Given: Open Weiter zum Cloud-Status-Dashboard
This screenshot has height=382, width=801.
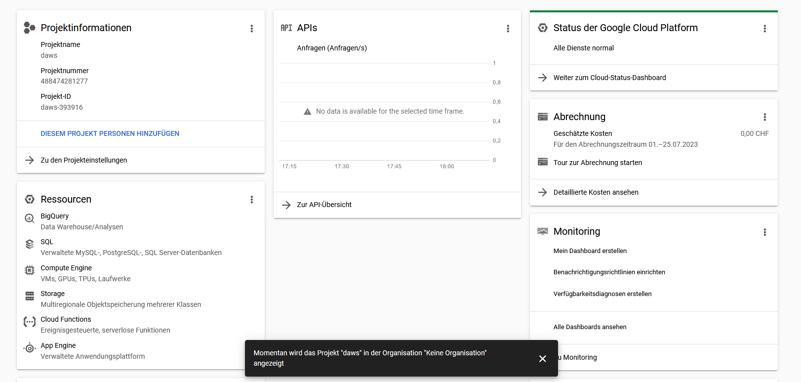Looking at the screenshot, I should coord(609,78).
